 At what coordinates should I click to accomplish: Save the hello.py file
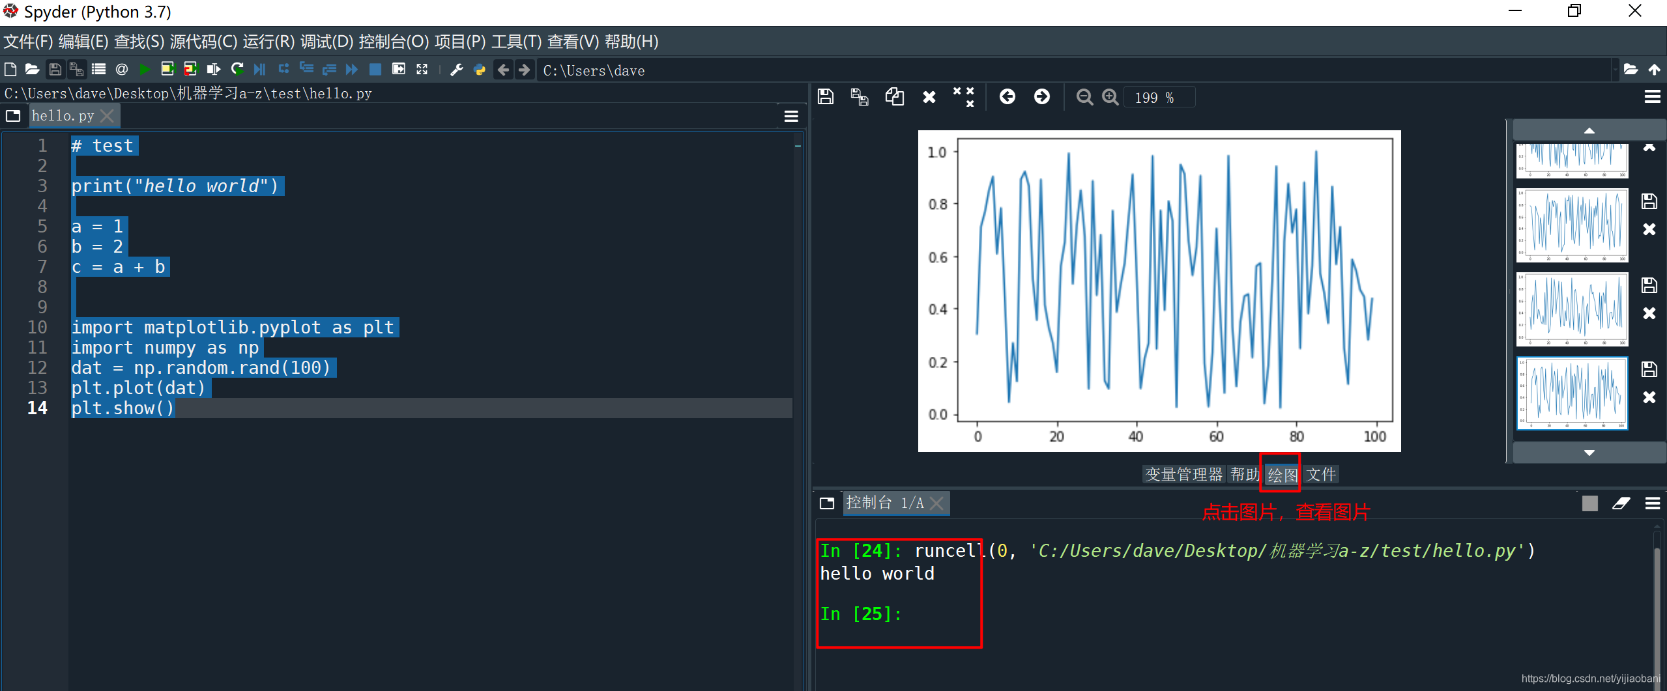point(55,70)
